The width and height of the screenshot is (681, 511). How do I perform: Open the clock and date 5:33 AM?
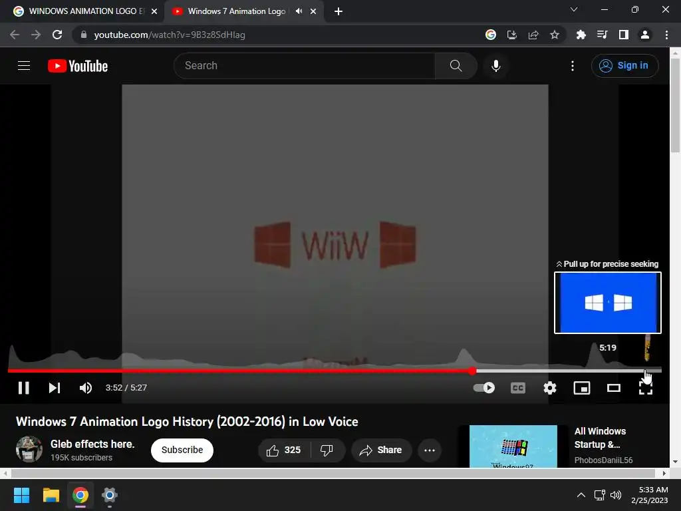pos(650,495)
